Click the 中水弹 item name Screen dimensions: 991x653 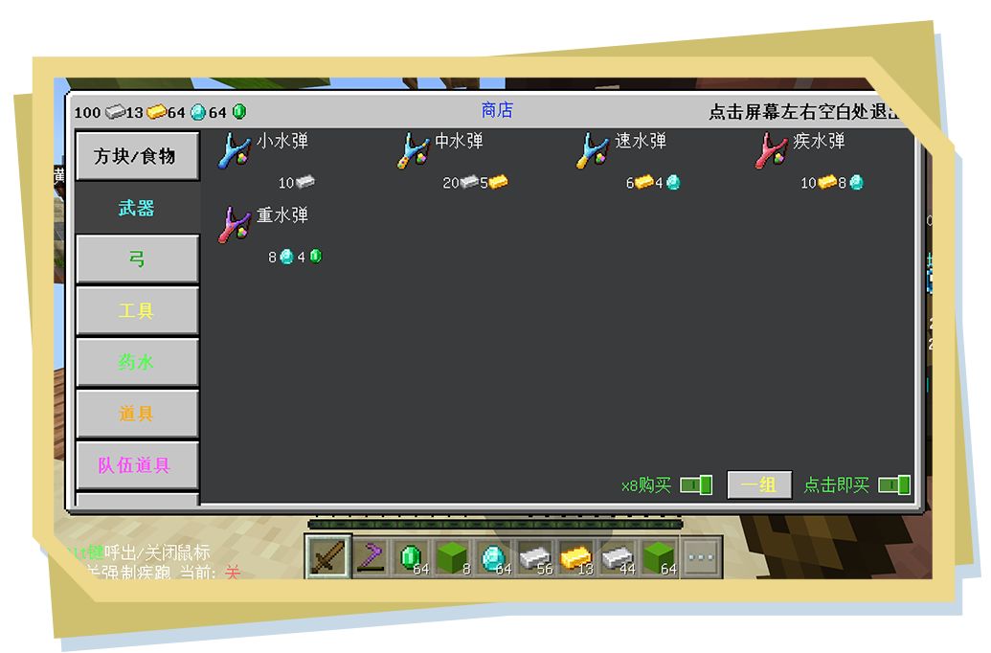(x=460, y=141)
